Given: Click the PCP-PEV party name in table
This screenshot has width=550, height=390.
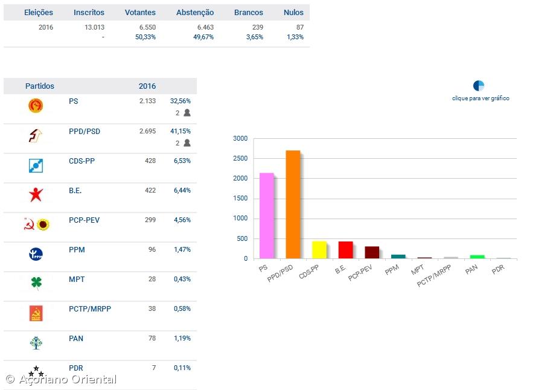Looking at the screenshot, I should pyautogui.click(x=84, y=220).
